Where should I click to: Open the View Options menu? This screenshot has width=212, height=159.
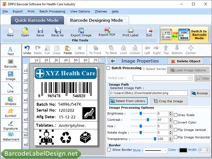point(80,11)
